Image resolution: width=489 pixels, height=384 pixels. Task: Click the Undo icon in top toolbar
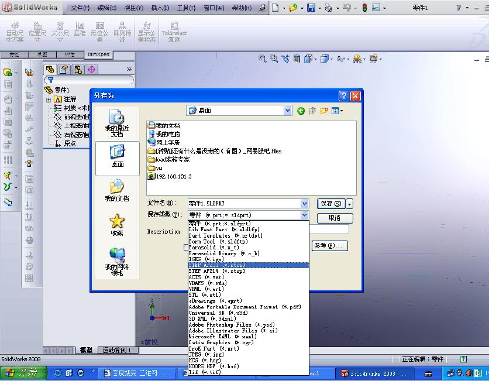coord(346,8)
